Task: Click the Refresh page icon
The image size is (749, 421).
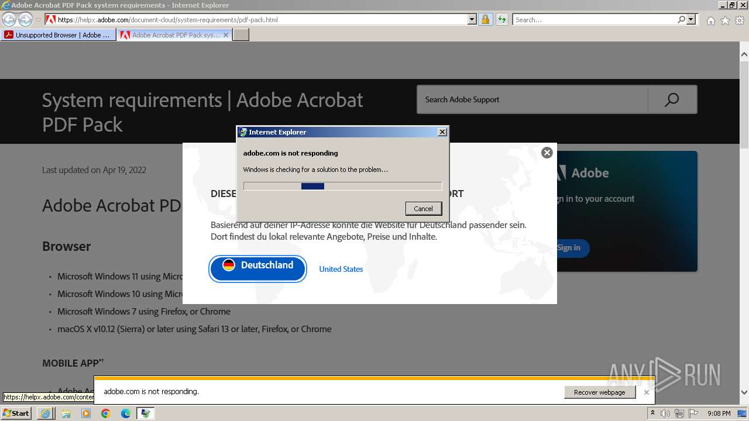Action: (502, 20)
